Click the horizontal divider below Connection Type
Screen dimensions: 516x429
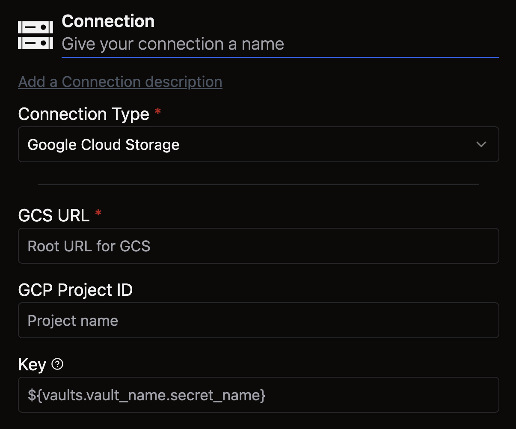point(258,184)
